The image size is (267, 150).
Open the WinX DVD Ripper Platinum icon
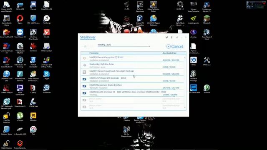tap(153, 20)
